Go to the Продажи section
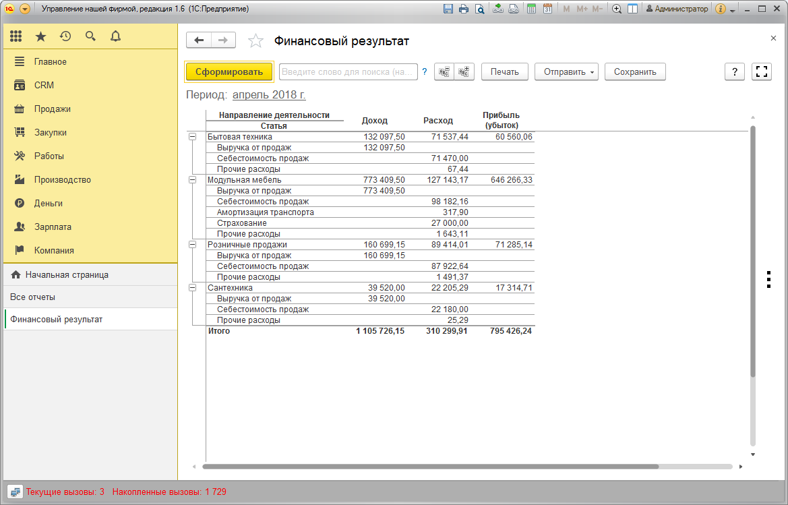Image resolution: width=788 pixels, height=505 pixels. pos(90,109)
